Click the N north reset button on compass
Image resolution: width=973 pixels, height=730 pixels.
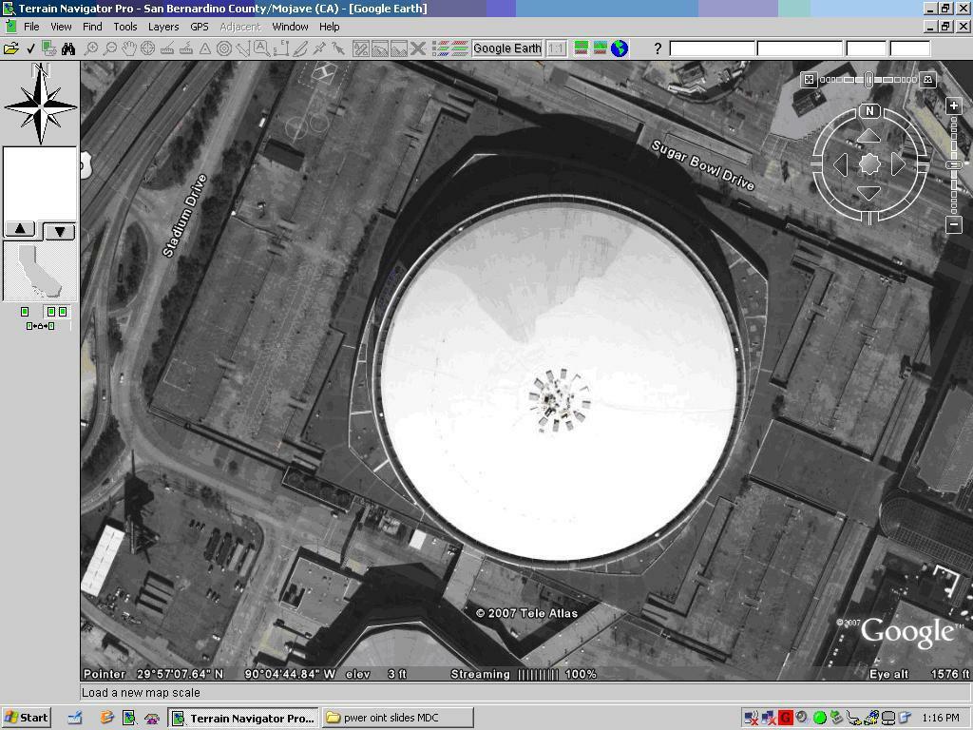869,111
